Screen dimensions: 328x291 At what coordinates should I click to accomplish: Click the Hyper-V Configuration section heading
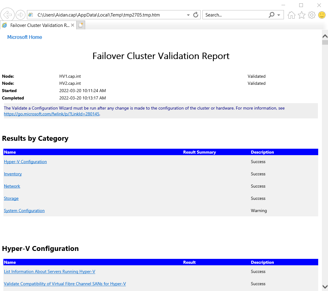(40, 248)
